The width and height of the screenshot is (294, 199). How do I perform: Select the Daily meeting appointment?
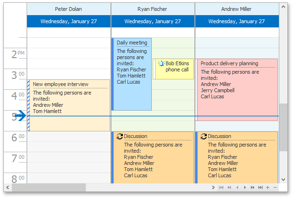coord(132,74)
